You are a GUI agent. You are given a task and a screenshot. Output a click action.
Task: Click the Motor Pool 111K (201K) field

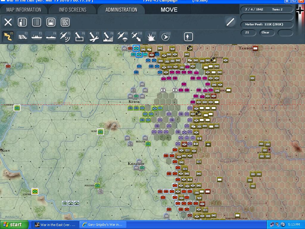[x=267, y=24]
